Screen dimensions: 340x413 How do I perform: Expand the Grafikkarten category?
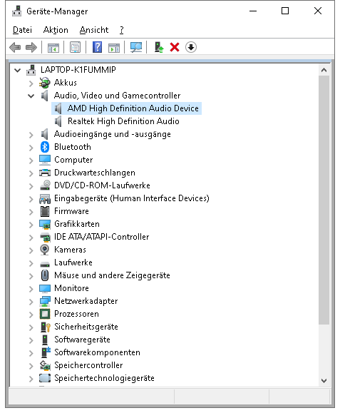[x=31, y=225]
